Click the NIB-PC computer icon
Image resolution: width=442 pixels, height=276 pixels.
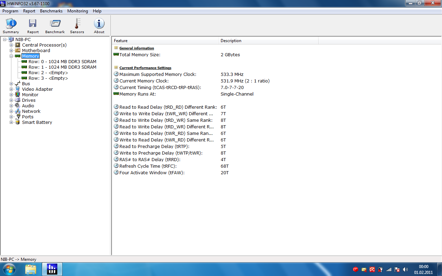pyautogui.click(x=11, y=40)
